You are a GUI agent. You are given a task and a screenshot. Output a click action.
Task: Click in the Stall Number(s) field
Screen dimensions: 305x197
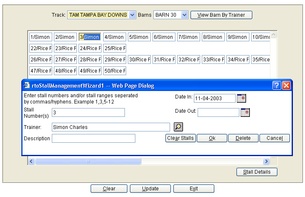click(x=88, y=112)
